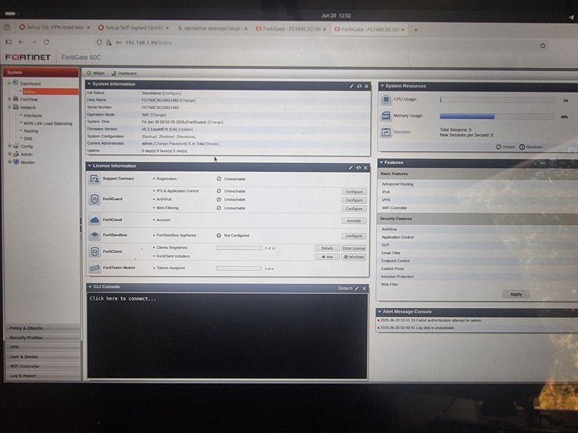
Task: Click the FortiCloud cloud icon
Action: click(x=94, y=220)
